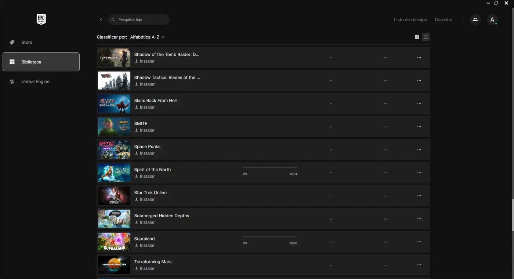Open more options for Terraforming Mars

pyautogui.click(x=419, y=265)
